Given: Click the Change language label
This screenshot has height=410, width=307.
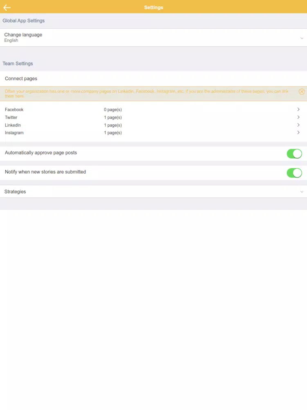Looking at the screenshot, I should coord(23,35).
